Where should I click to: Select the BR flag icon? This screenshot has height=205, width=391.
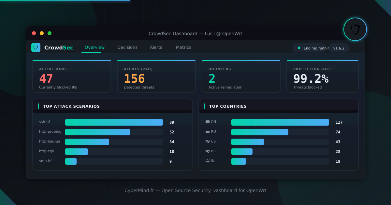pyautogui.click(x=208, y=151)
